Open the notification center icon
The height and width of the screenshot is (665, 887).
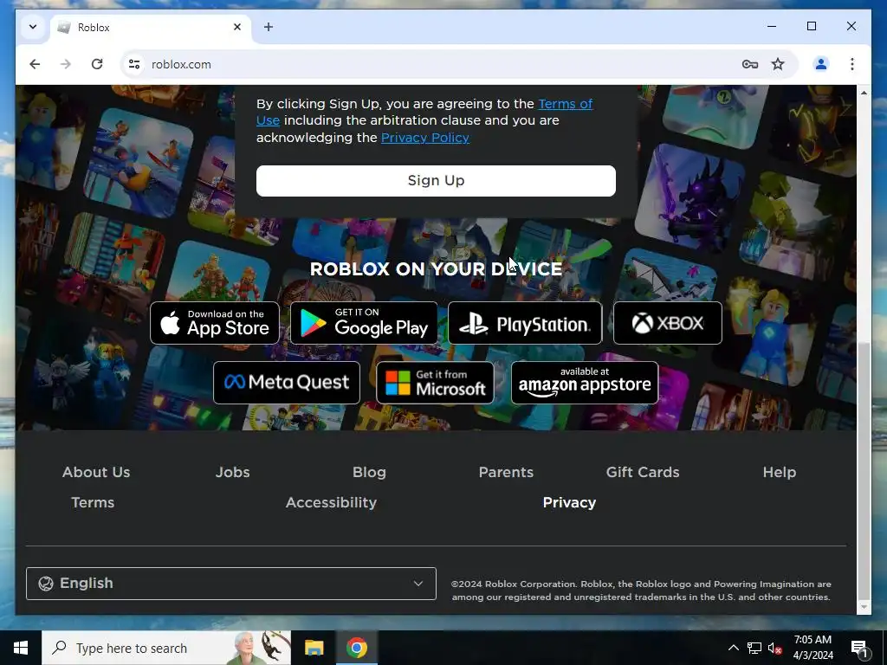click(x=860, y=648)
